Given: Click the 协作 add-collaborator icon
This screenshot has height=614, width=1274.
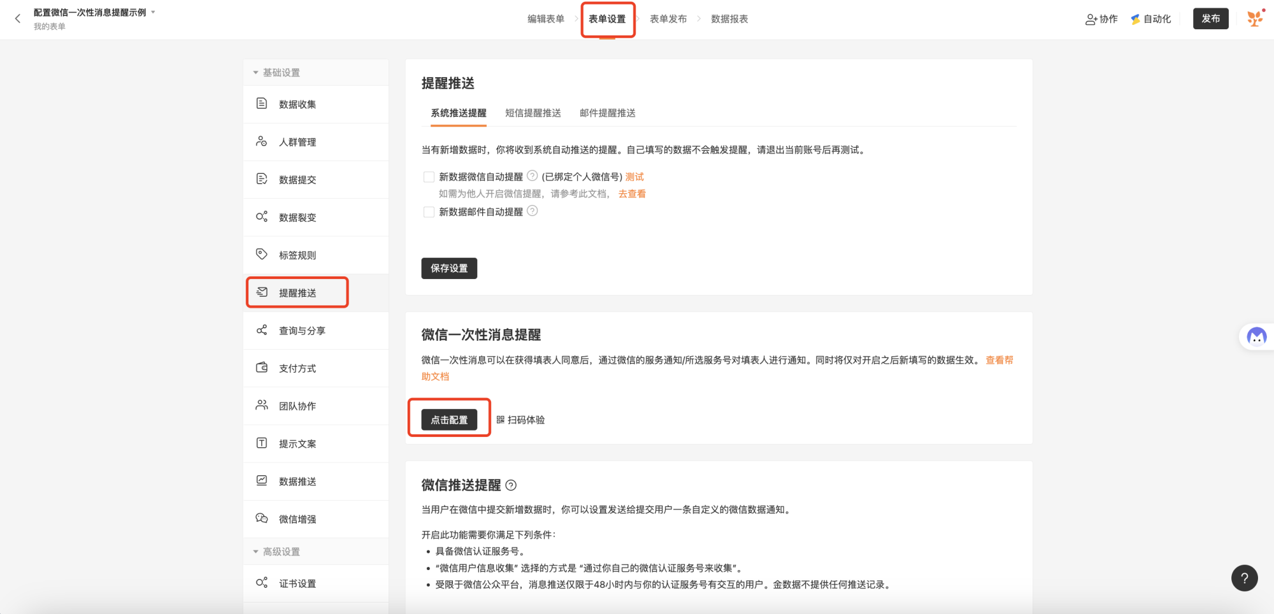Looking at the screenshot, I should [x=1091, y=19].
